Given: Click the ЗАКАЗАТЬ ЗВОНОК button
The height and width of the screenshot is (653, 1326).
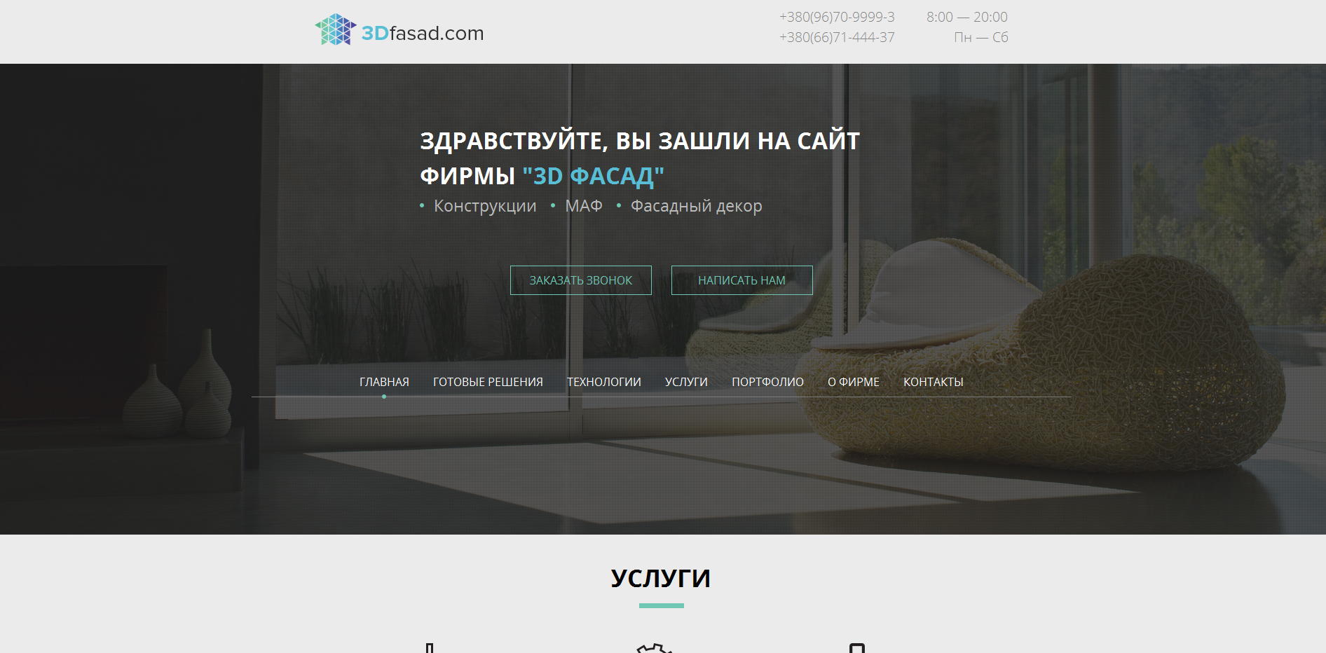Looking at the screenshot, I should pyautogui.click(x=580, y=280).
